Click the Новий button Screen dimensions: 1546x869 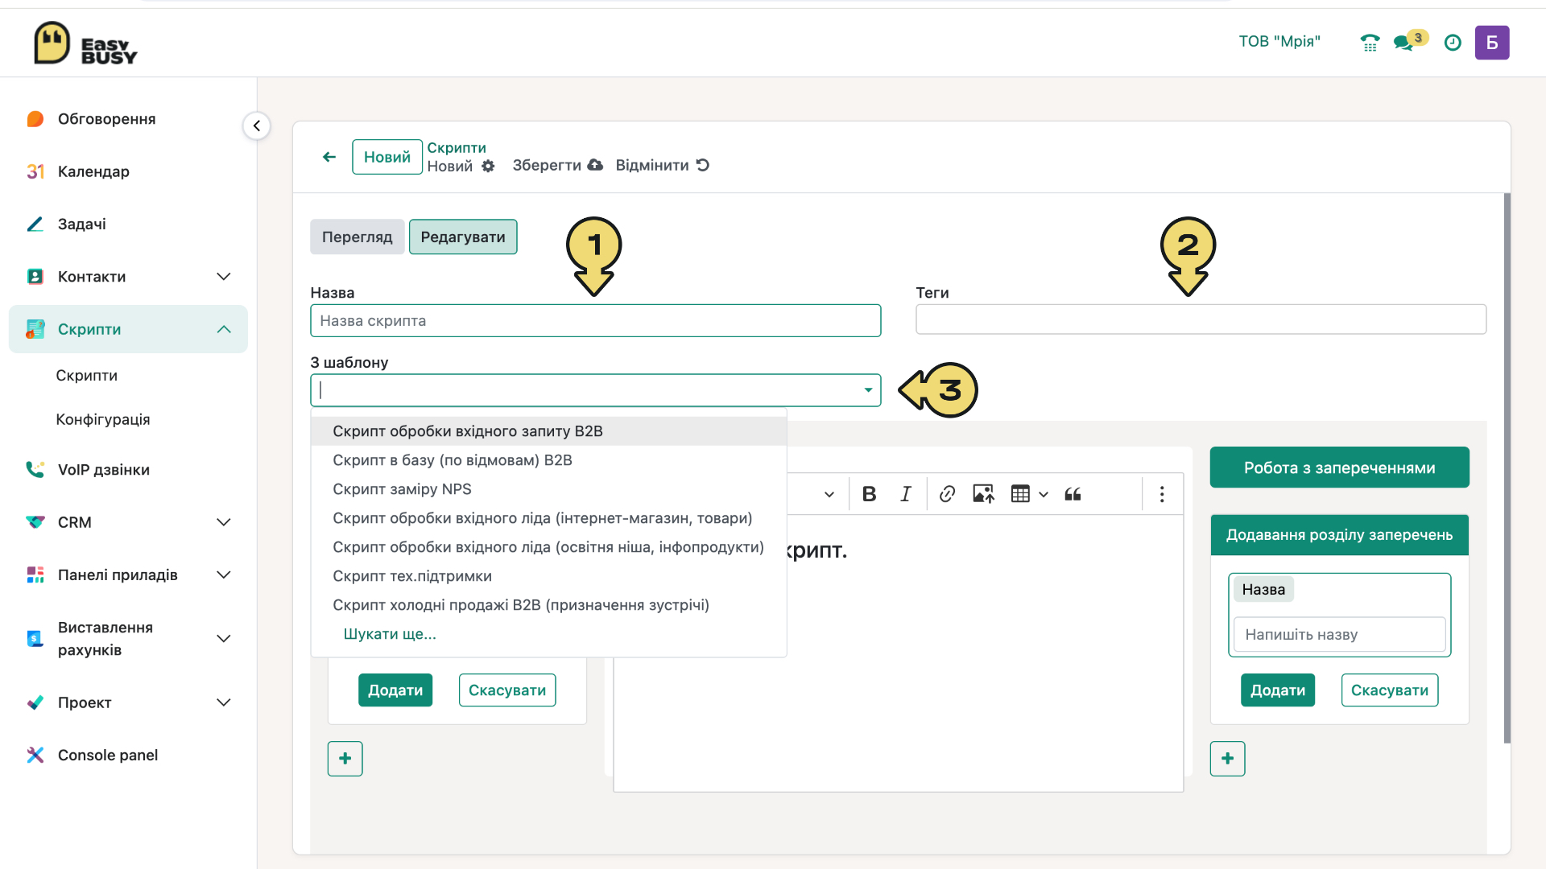pyautogui.click(x=387, y=157)
